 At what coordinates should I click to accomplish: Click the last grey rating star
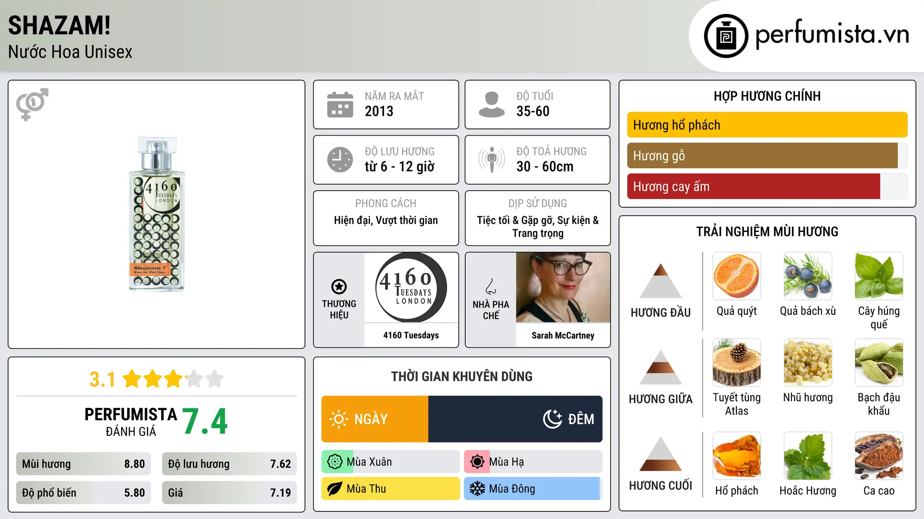click(x=215, y=379)
